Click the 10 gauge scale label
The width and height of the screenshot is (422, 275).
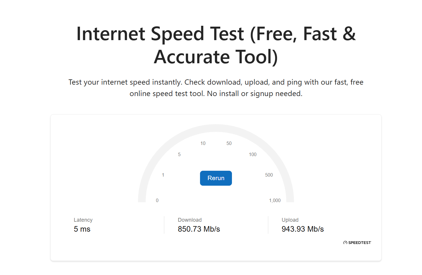click(203, 143)
